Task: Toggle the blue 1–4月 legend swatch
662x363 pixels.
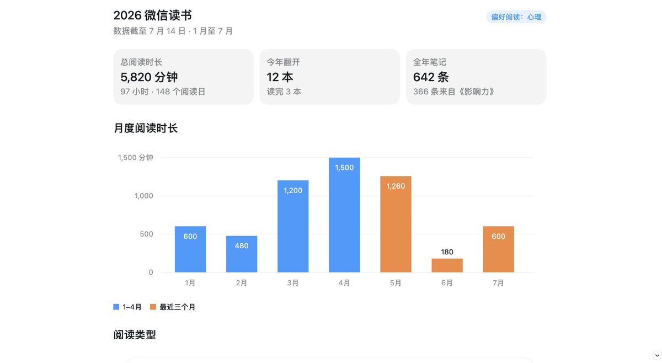Action: point(116,307)
